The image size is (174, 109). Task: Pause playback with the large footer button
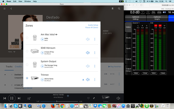point(12,98)
